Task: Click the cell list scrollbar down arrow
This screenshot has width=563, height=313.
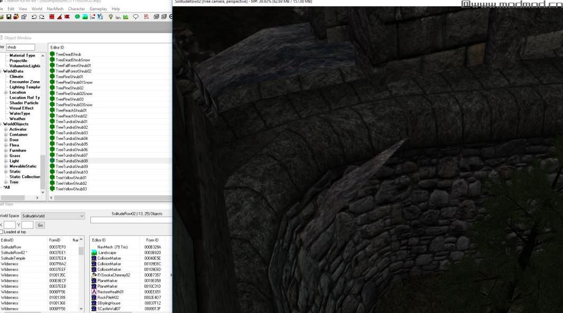Action: pyautogui.click(x=81, y=308)
